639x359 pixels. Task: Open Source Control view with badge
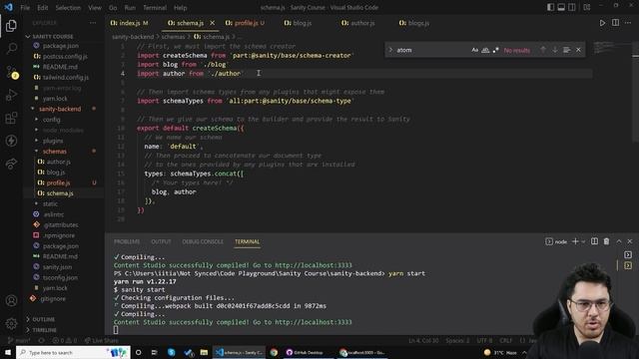click(x=11, y=72)
